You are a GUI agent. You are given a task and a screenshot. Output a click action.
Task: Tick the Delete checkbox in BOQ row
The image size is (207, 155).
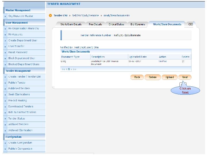coord(183,61)
